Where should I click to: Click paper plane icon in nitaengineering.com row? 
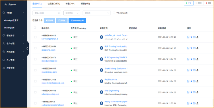point(191,92)
